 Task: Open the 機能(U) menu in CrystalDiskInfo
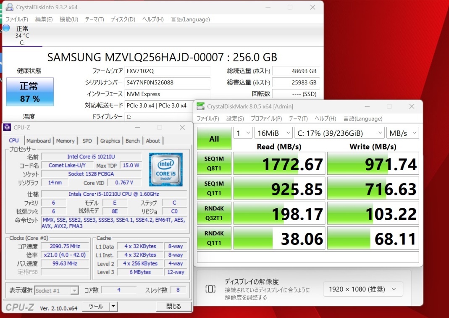pos(69,19)
